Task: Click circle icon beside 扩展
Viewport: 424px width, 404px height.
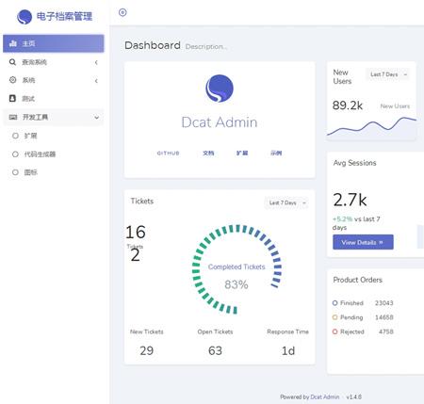Action: pos(15,136)
